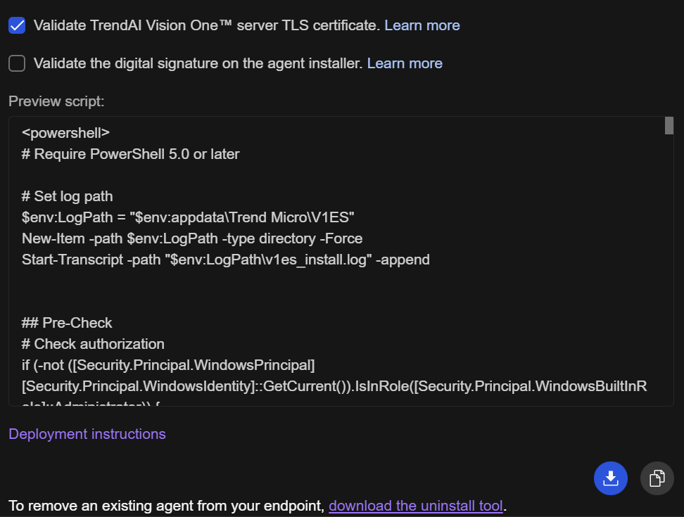Click the '# Check authorization' comment line

[x=93, y=344]
